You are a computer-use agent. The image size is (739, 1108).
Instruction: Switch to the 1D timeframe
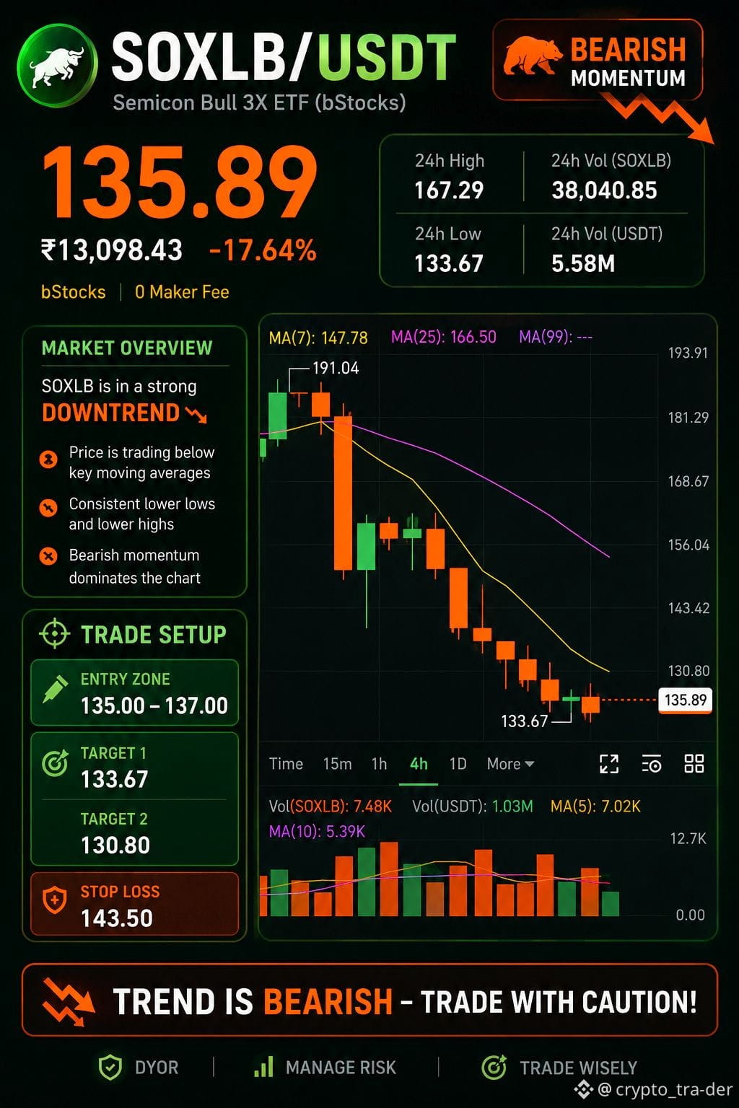point(458,764)
